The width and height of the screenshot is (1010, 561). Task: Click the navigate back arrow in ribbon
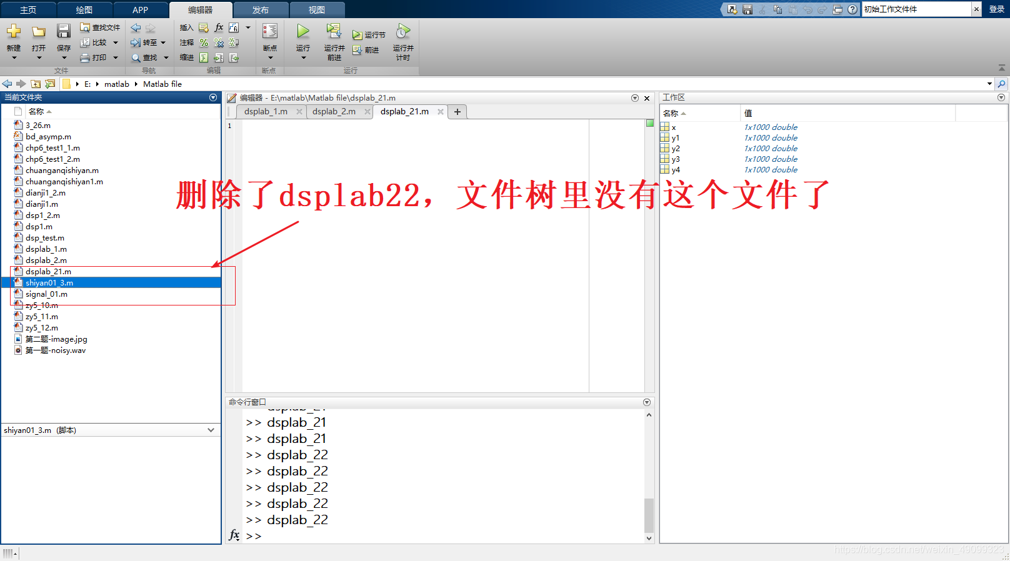pos(136,28)
